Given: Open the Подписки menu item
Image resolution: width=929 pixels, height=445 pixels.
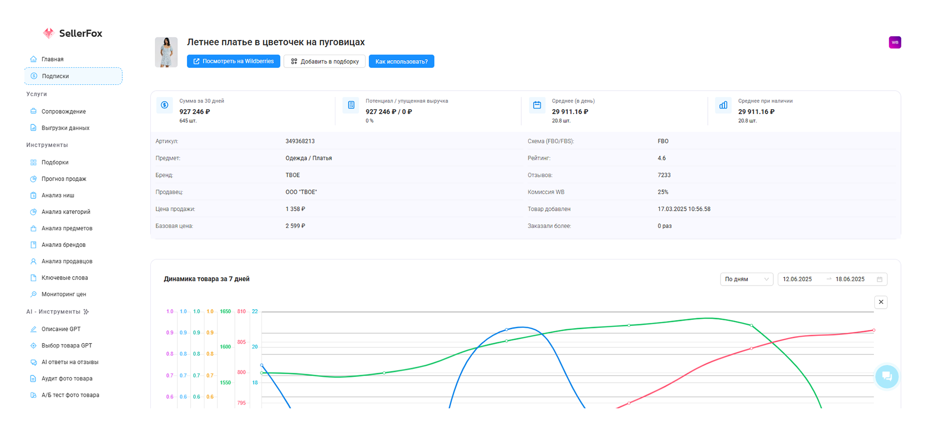Looking at the screenshot, I should (73, 76).
